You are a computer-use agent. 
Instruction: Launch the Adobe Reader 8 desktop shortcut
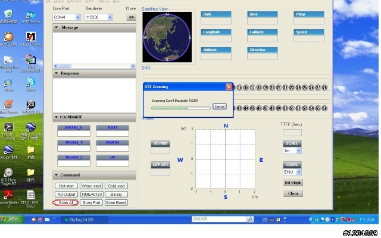[8, 195]
